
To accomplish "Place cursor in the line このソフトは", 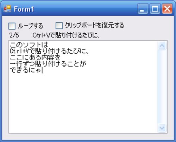I will [29, 45].
